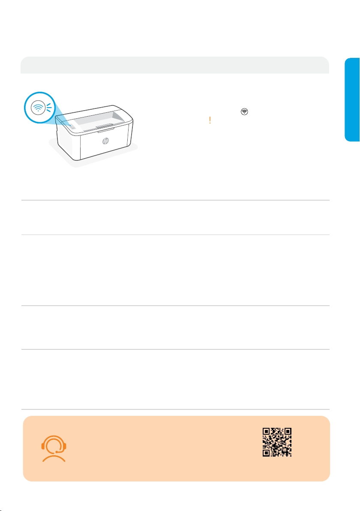
Task: Click the small black wireless icon
Action: coord(244,112)
